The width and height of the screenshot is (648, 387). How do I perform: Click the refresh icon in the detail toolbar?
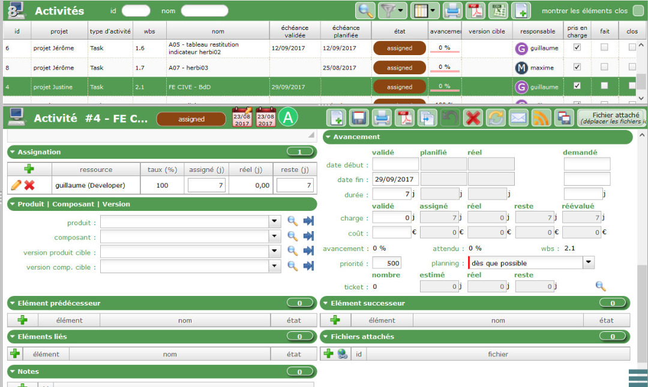click(495, 118)
